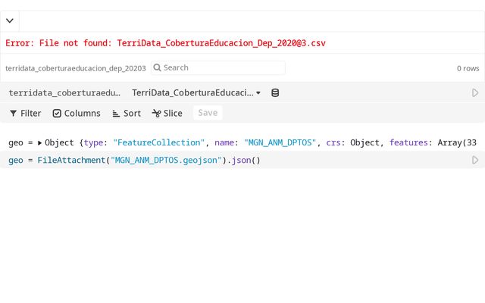The height and width of the screenshot is (303, 485).
Task: Click the file not found error message
Action: tap(166, 43)
